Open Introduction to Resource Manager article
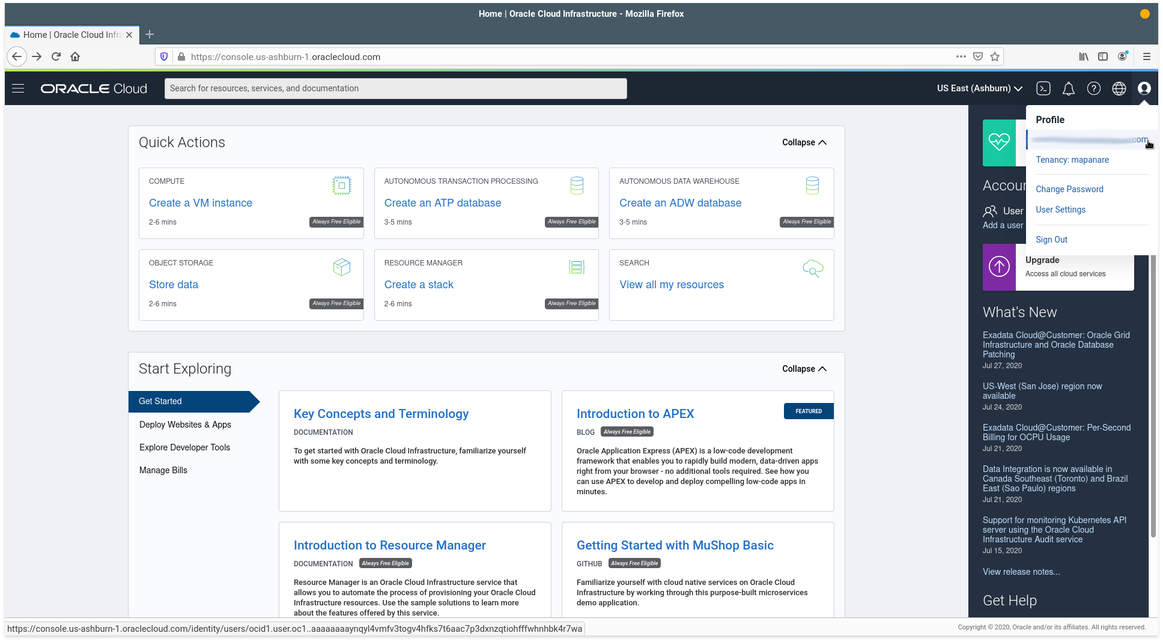 pyautogui.click(x=390, y=545)
